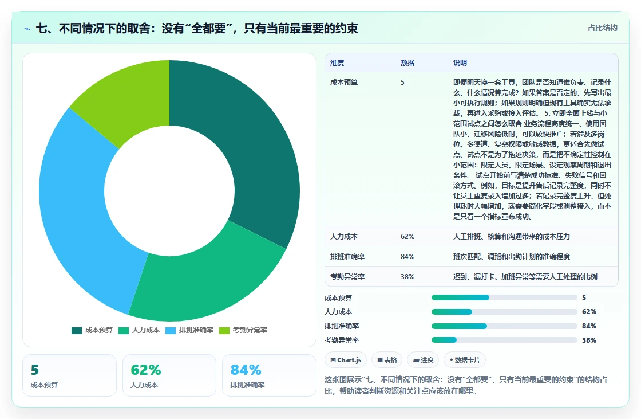
Task: Select the 进度 tag button
Action: tap(423, 360)
